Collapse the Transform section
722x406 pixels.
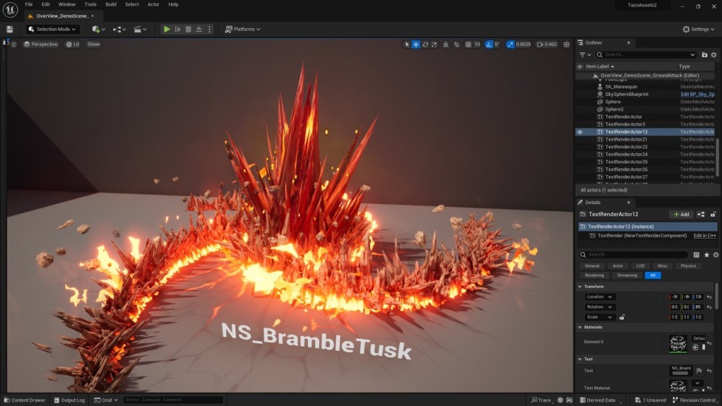(x=581, y=287)
